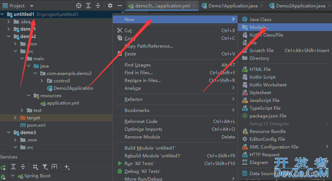Click the HTTP Request icon
This screenshot has width=332, height=181.
click(x=245, y=155)
